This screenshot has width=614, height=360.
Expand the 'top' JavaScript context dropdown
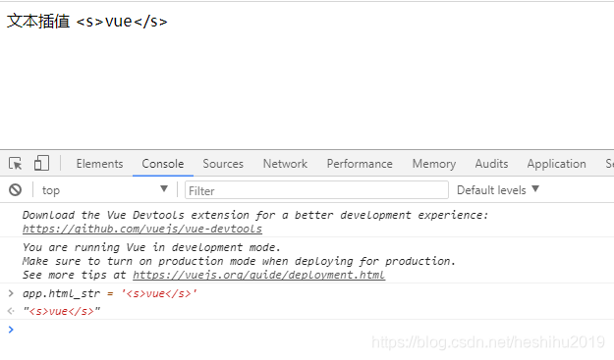(x=104, y=190)
